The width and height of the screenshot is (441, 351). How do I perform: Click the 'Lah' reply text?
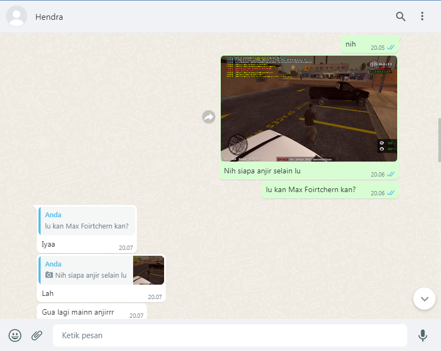tap(48, 293)
